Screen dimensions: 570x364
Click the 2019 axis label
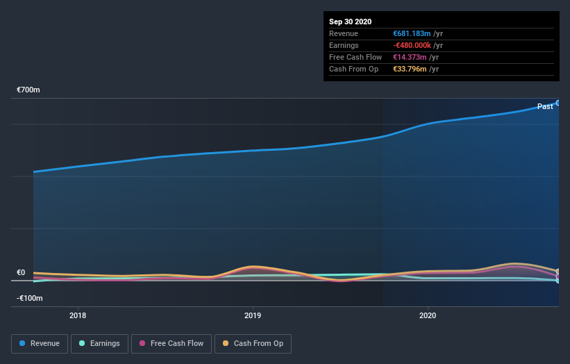click(253, 315)
